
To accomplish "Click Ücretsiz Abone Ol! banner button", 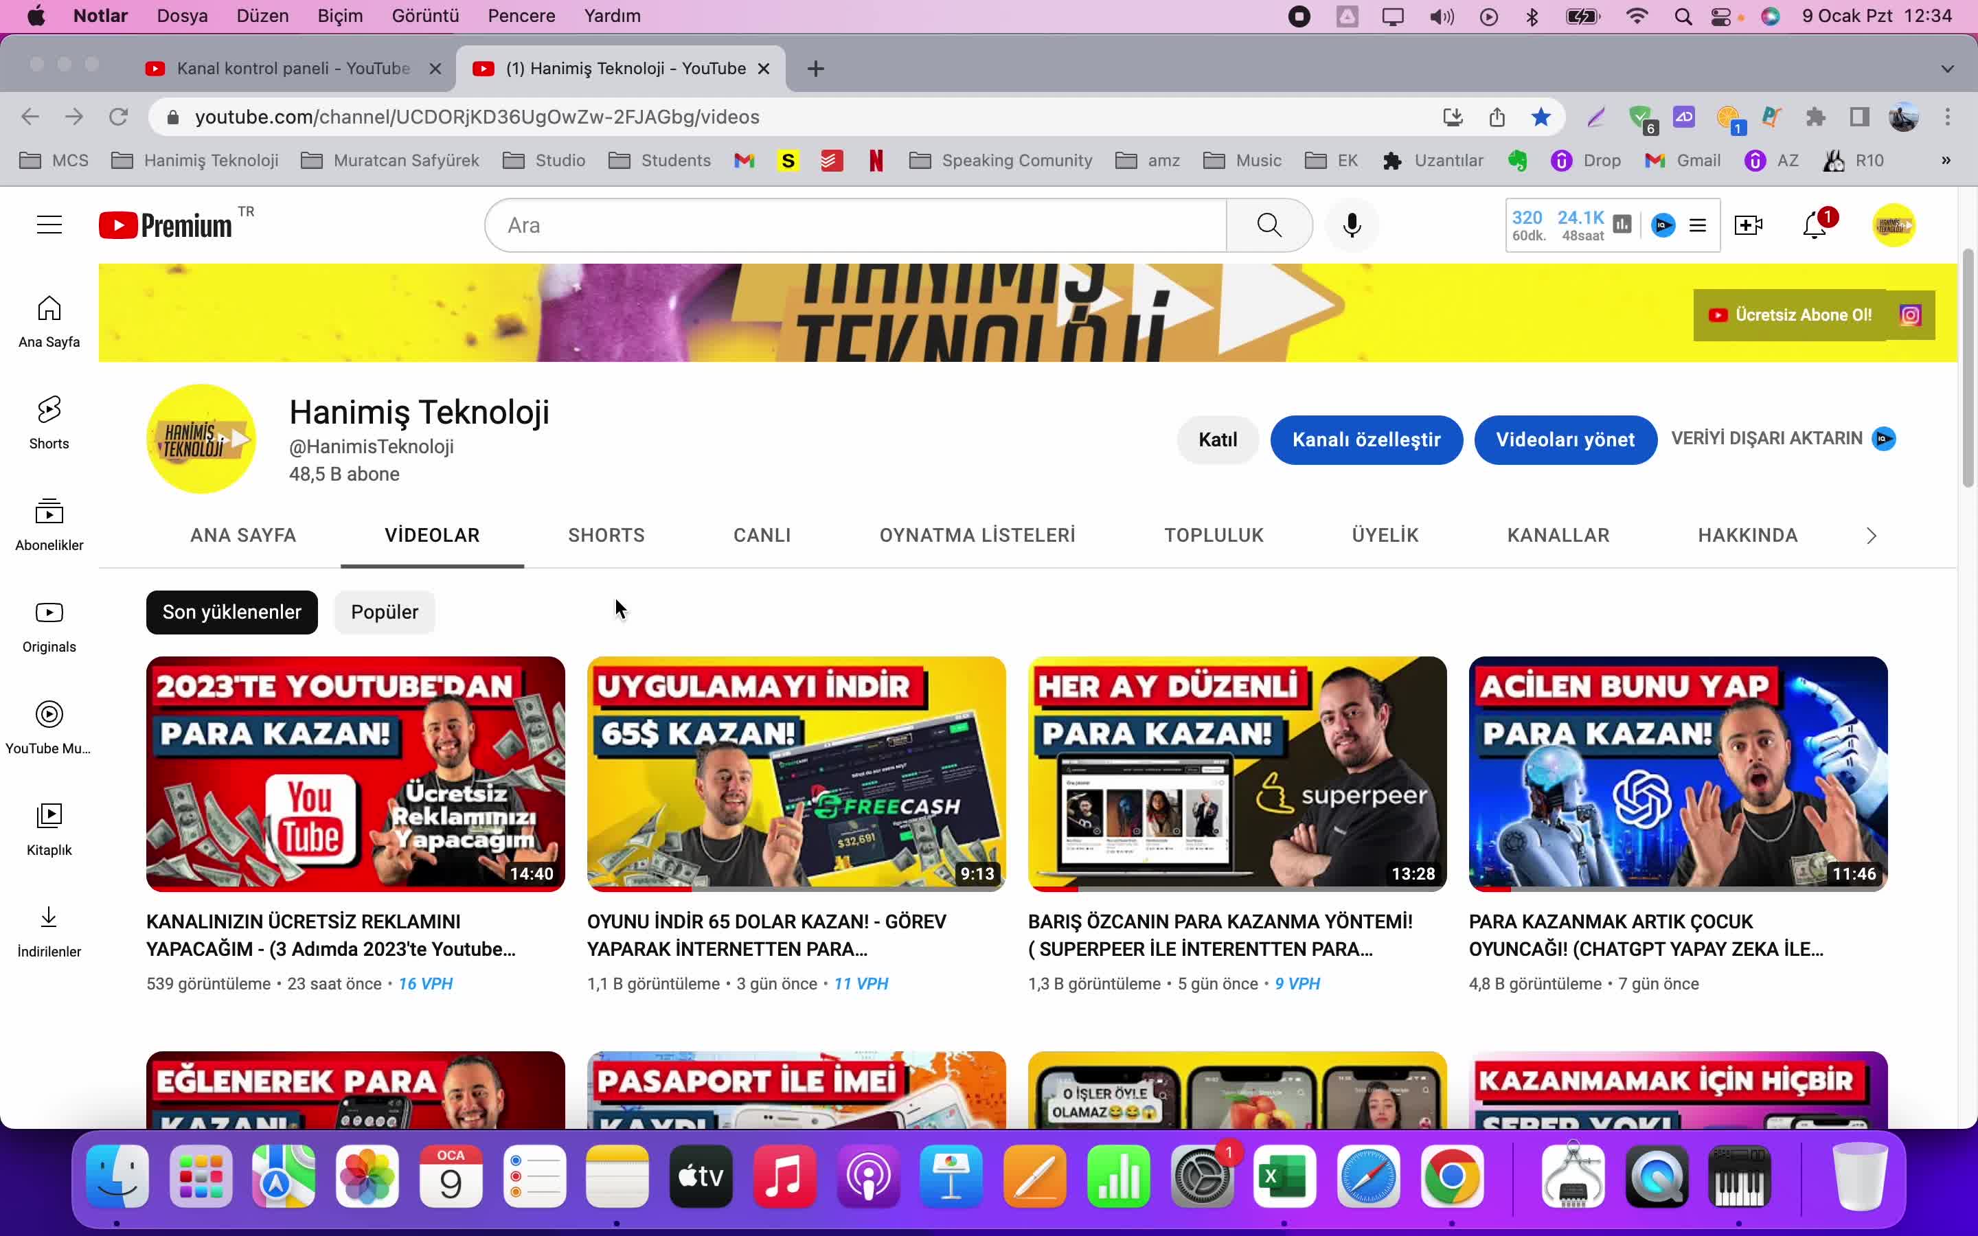I will [x=1790, y=314].
